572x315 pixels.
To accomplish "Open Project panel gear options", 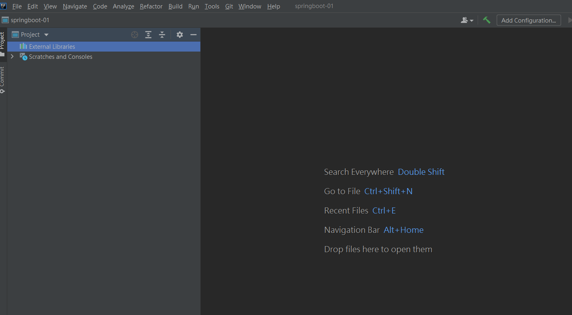I will 180,35.
